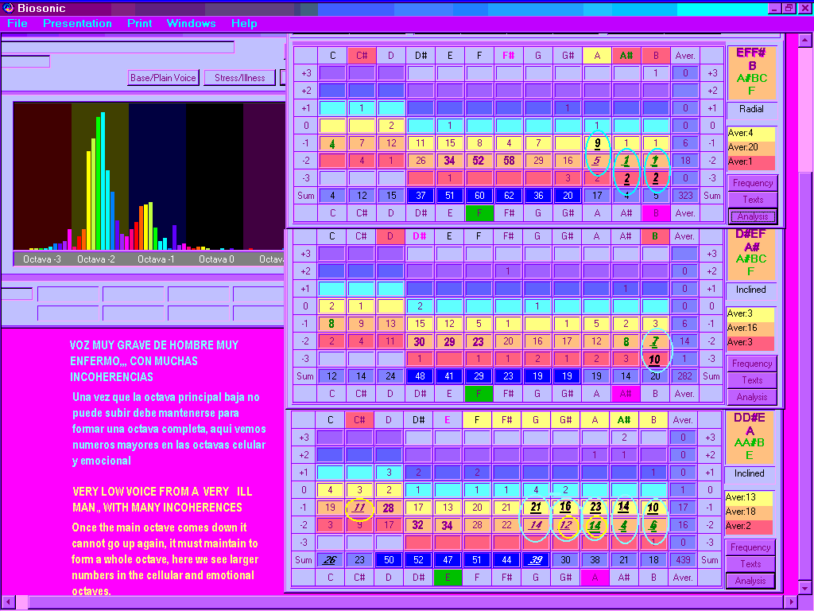Select Frequency in the middle grid panel
Image resolution: width=814 pixels, height=611 pixels.
tap(752, 364)
